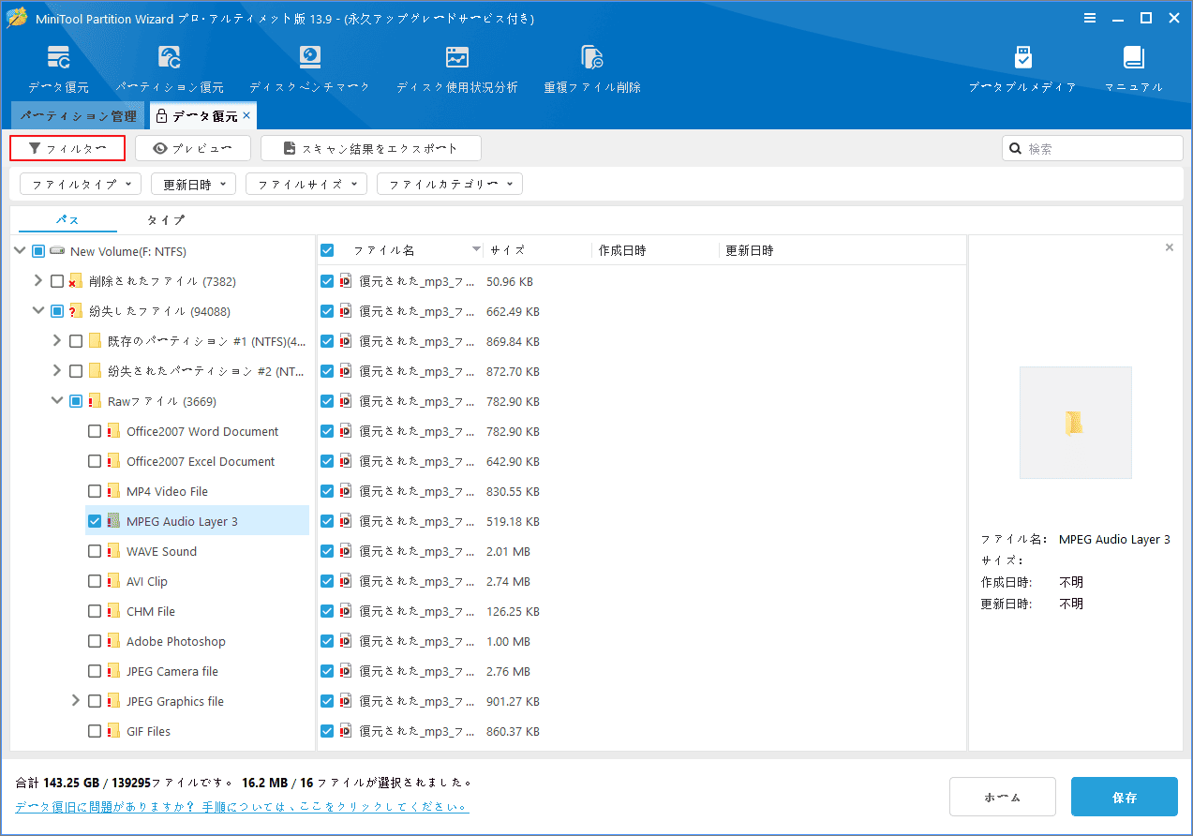Sort by the file name (ファイル名) column header
Screen dimensions: 1193x836
[x=383, y=250]
